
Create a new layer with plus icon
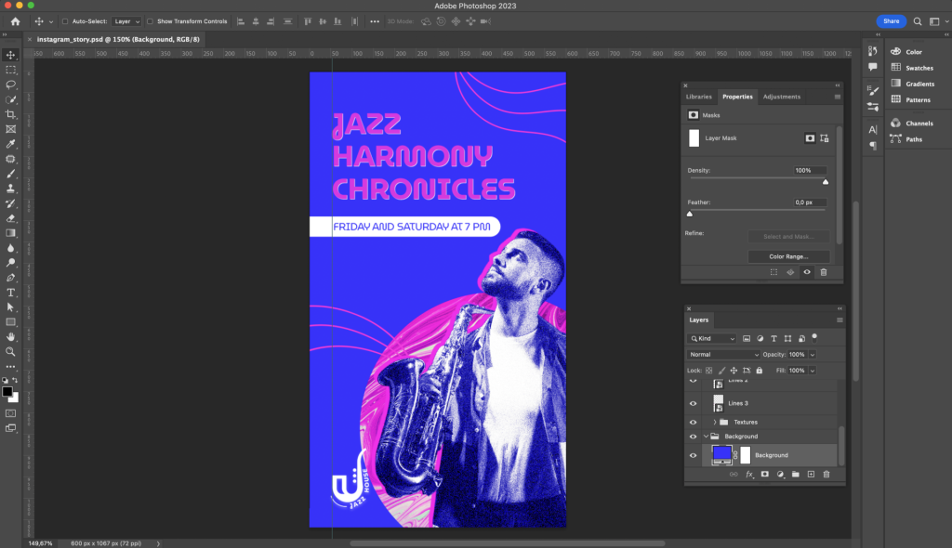(811, 474)
